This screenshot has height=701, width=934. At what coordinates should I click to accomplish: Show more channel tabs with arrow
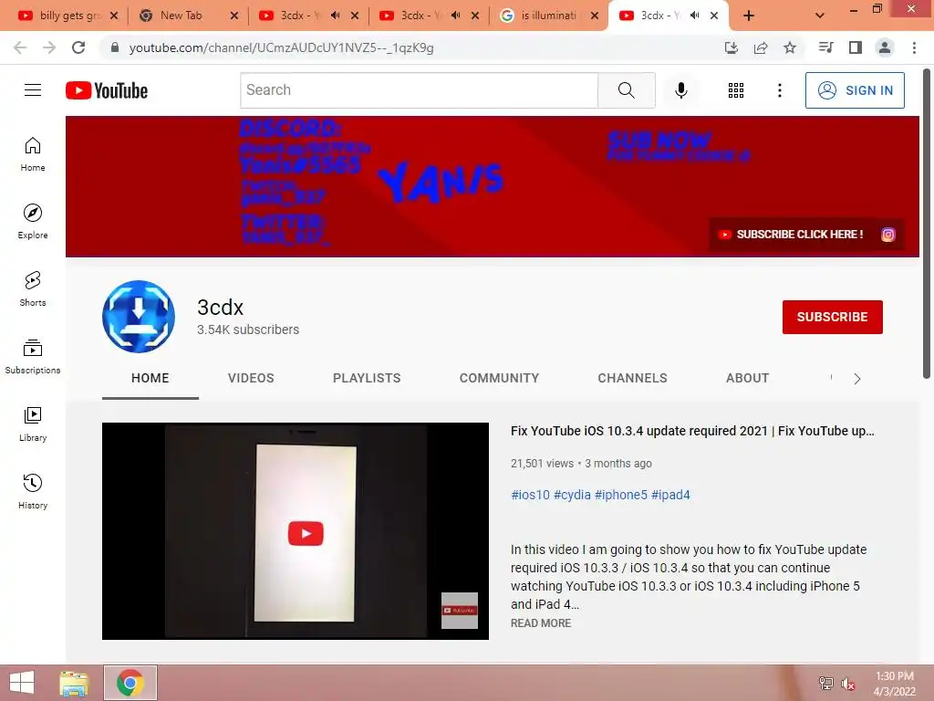click(x=857, y=379)
